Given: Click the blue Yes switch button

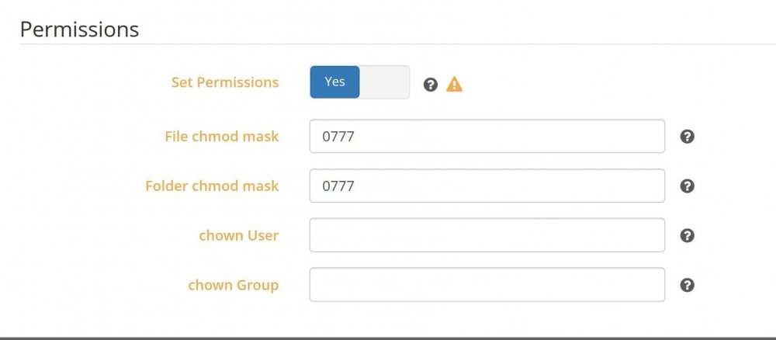Looking at the screenshot, I should pyautogui.click(x=335, y=82).
